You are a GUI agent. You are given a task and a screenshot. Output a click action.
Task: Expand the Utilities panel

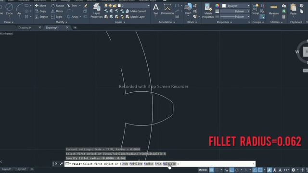[x=276, y=22]
